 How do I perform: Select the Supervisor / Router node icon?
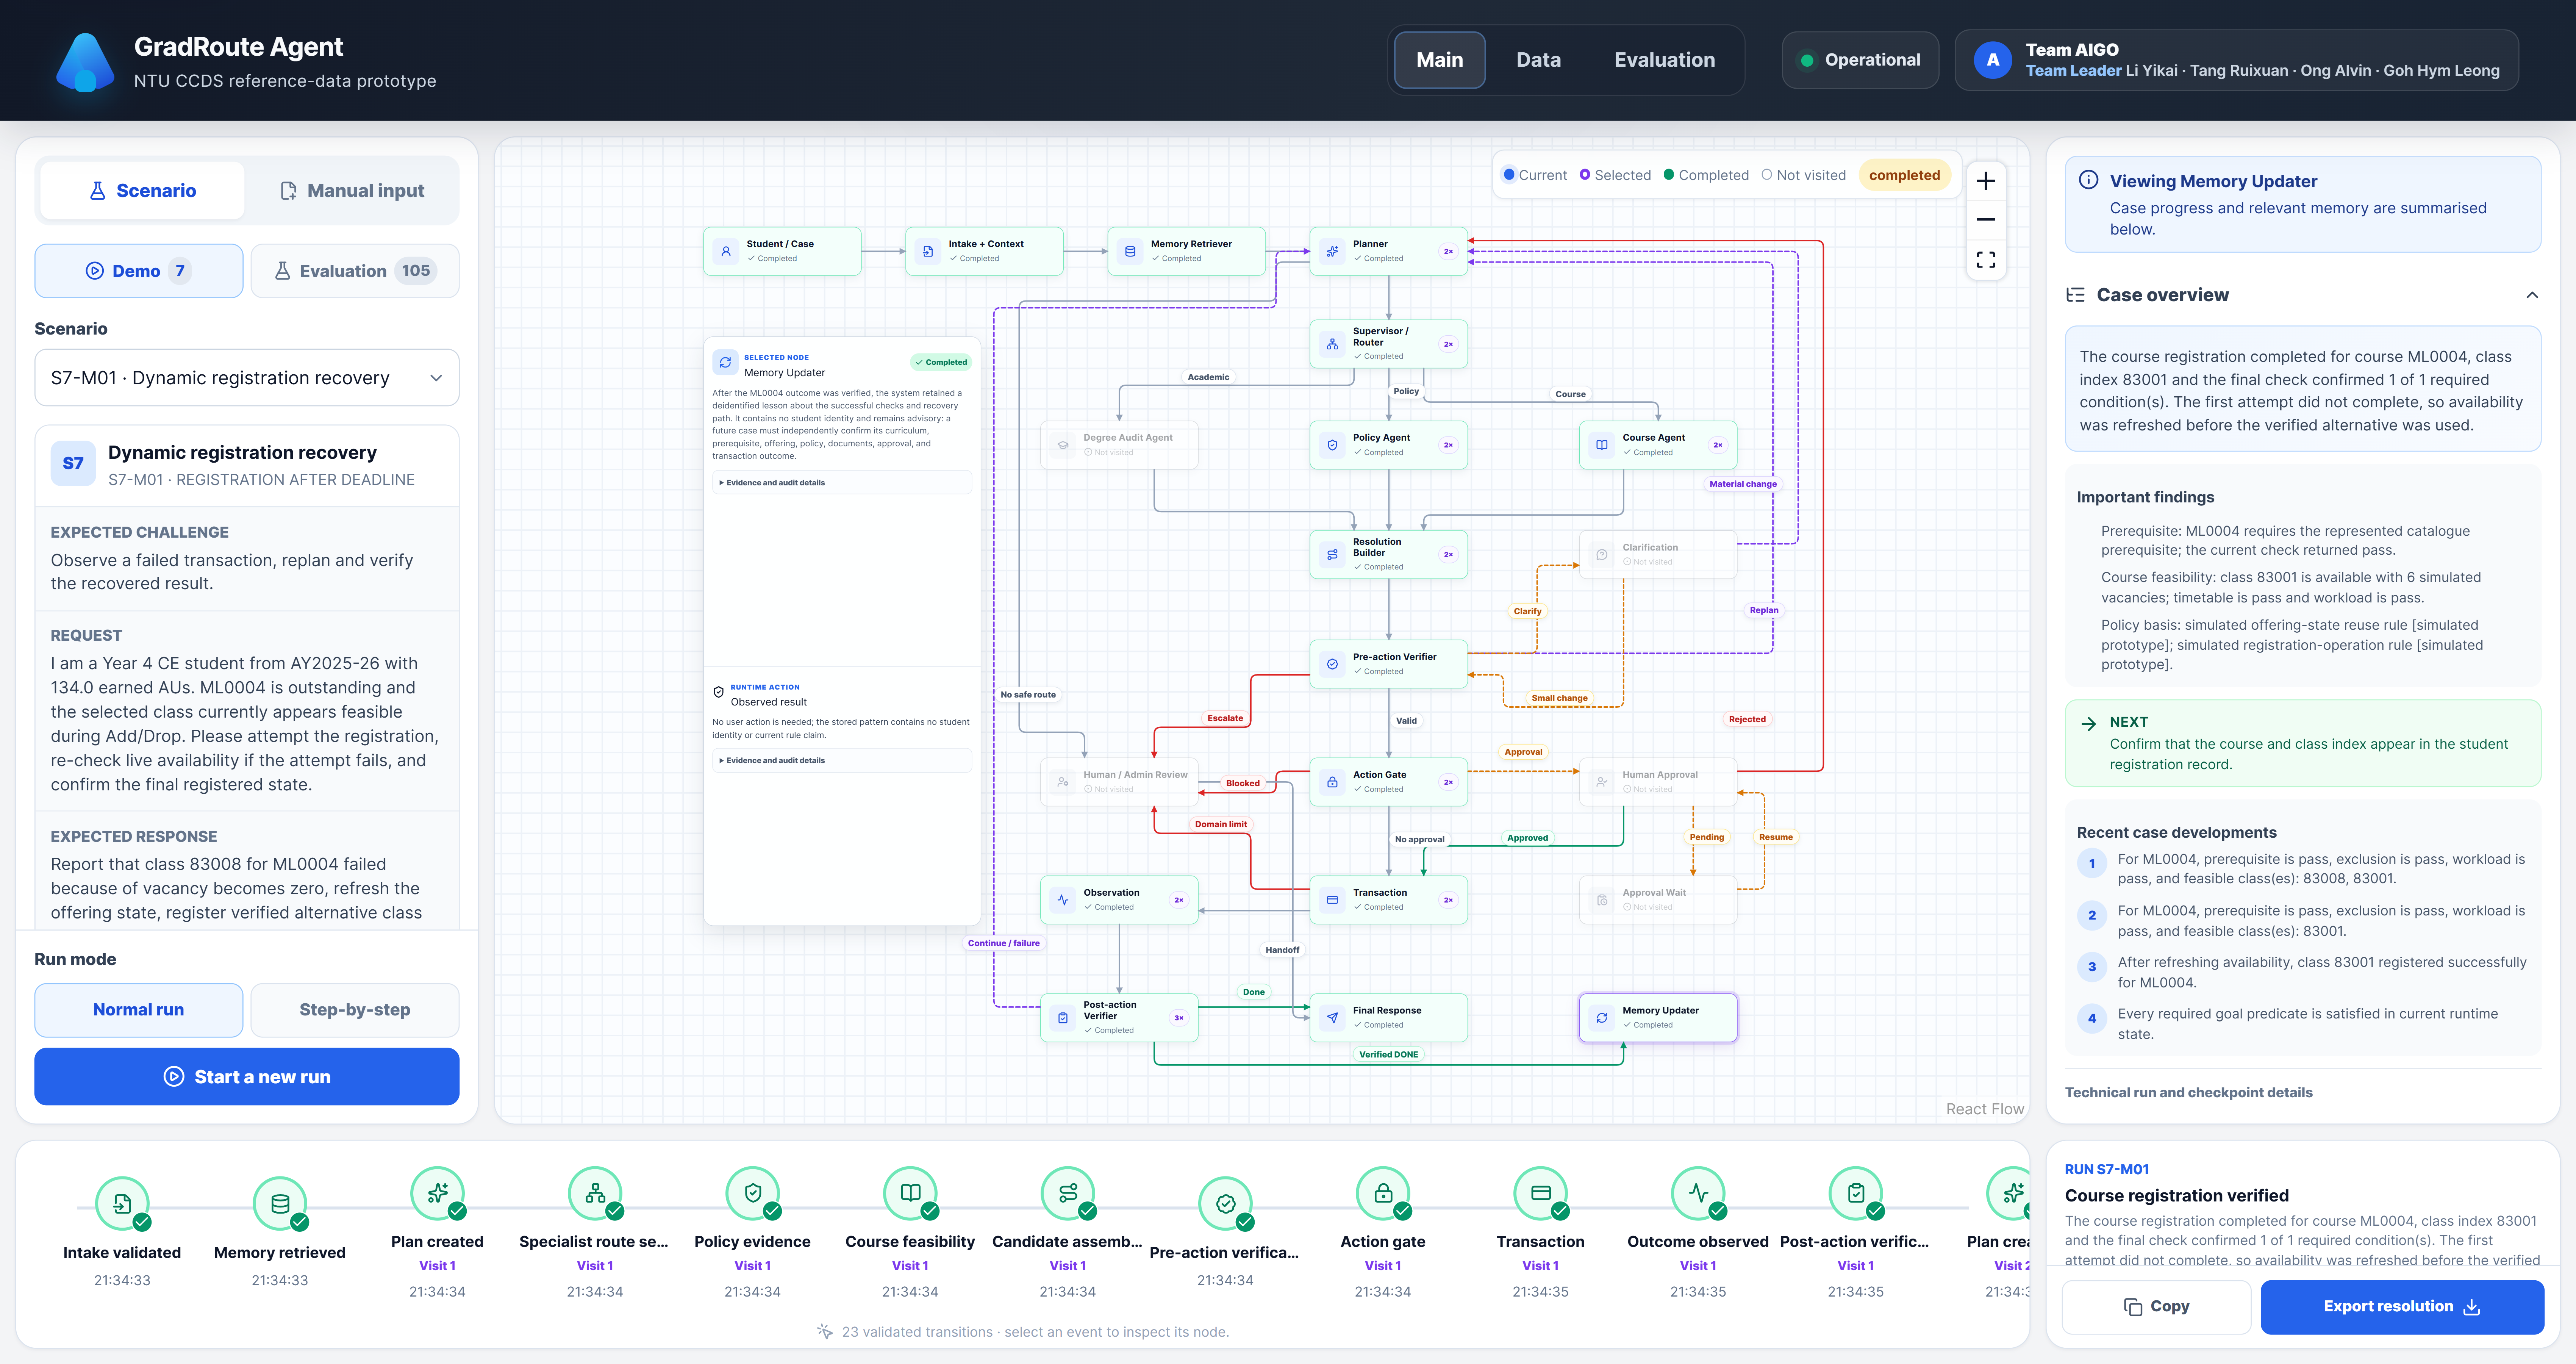1332,344
